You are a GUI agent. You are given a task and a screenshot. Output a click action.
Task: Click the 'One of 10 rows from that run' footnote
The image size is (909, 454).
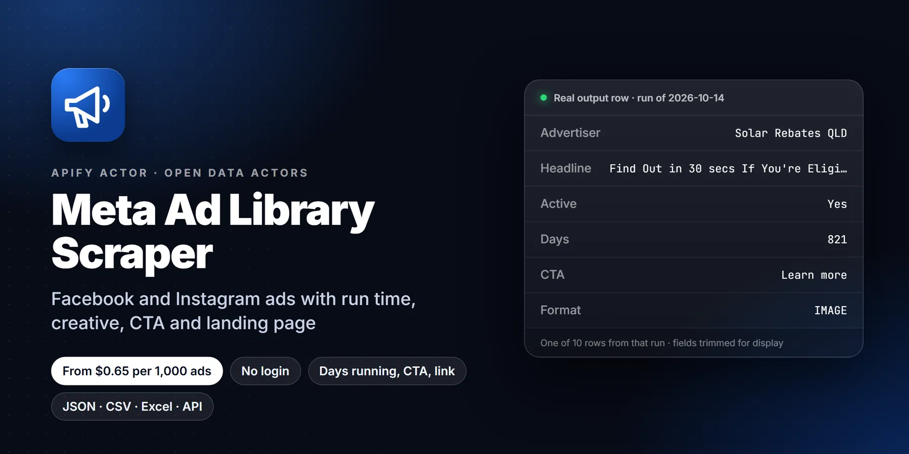point(662,343)
